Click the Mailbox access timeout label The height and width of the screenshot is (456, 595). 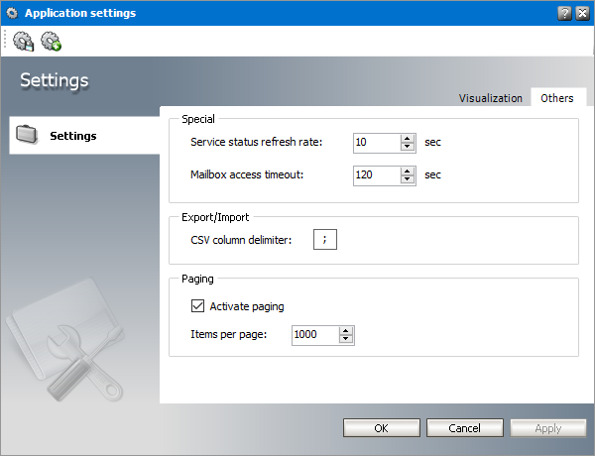247,174
